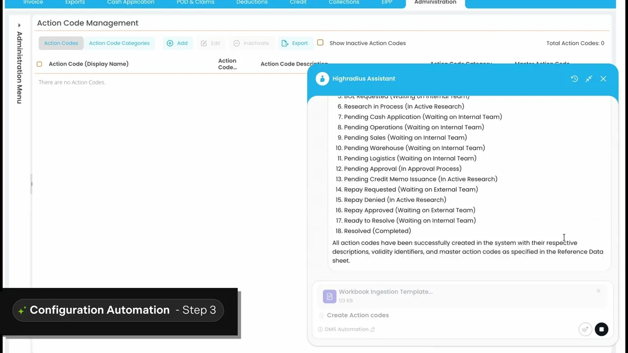Open the Collections tab
Screen dimensions: 628x353
pos(344,2)
